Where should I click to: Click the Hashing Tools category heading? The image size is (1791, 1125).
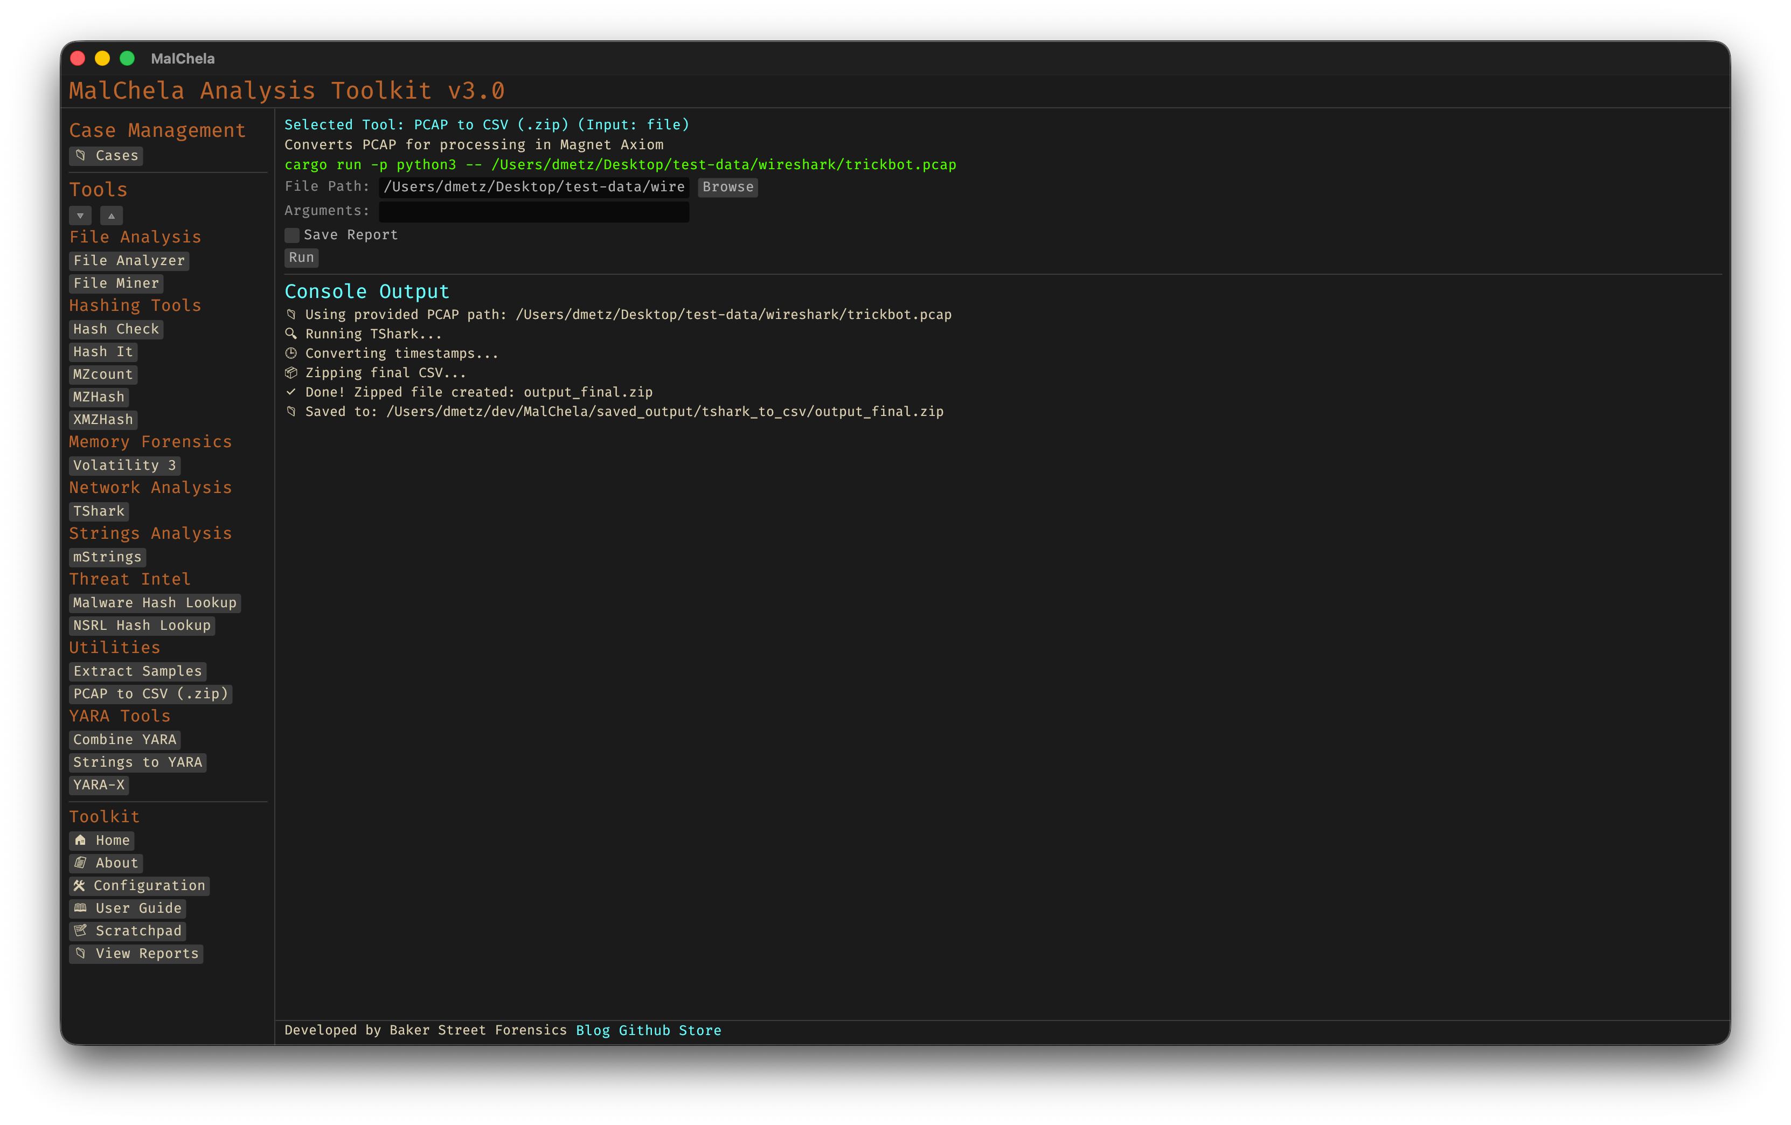pyautogui.click(x=135, y=305)
